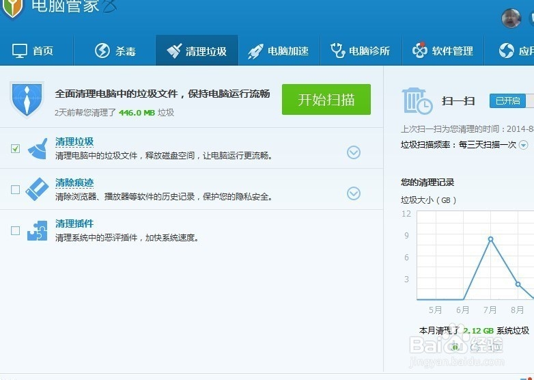Enable the 清理插件 checkbox

click(x=15, y=230)
